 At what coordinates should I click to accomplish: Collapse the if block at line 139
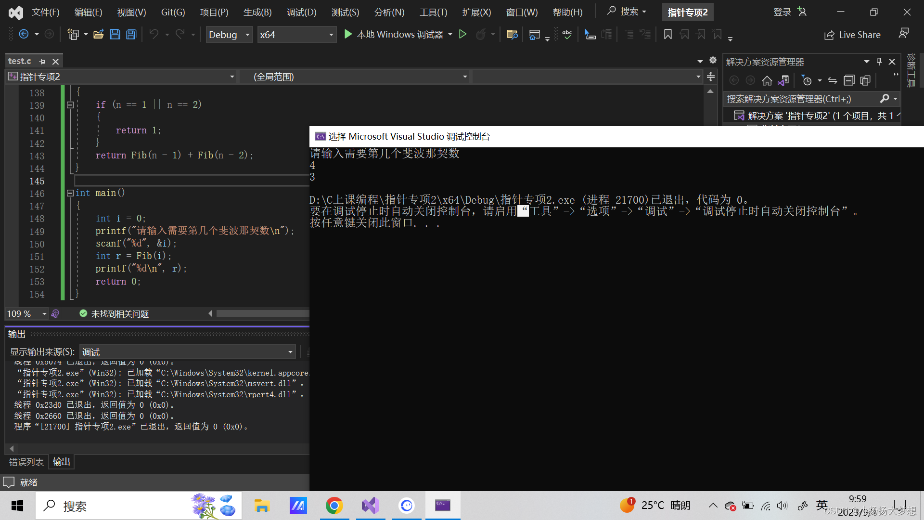70,105
